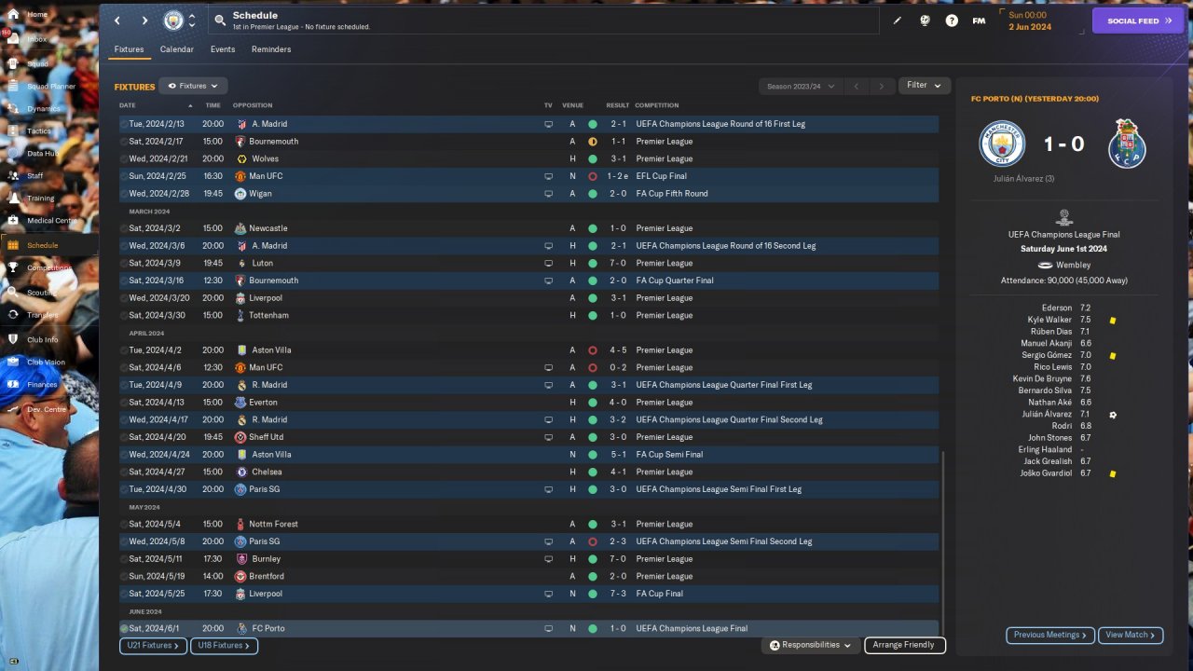The image size is (1193, 671).
Task: Open the Filter dropdown
Action: 924,86
